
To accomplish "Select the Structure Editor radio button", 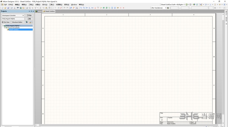I will (11, 22).
